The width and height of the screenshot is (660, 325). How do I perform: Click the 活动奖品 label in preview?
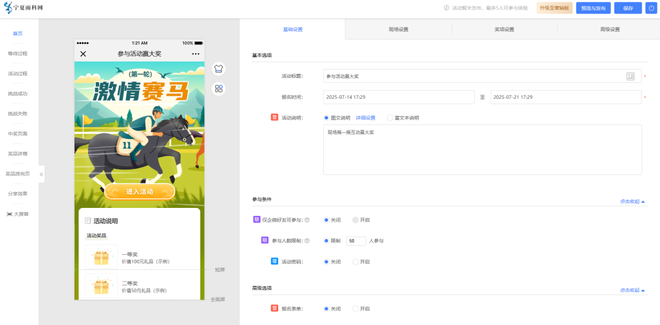click(97, 236)
